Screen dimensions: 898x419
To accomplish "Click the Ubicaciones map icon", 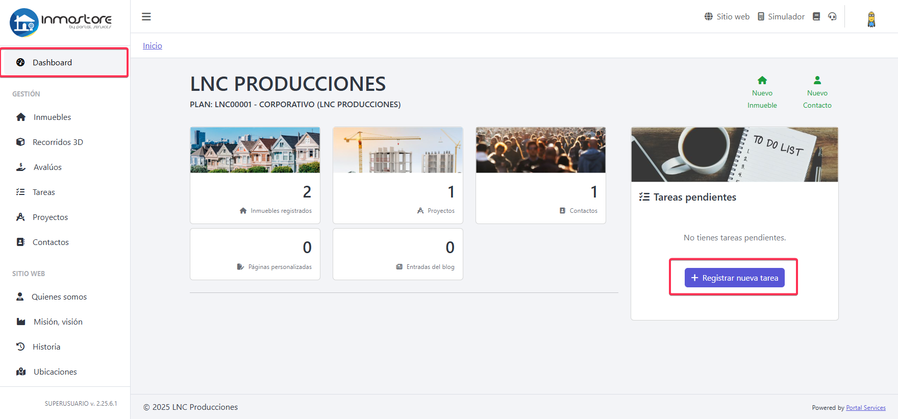I will (x=21, y=372).
